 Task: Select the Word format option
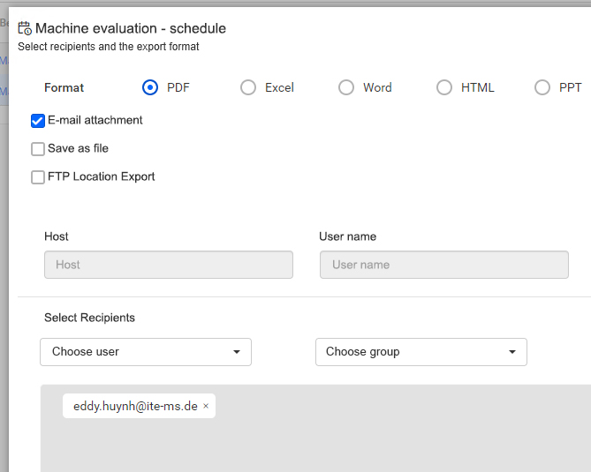tap(346, 87)
